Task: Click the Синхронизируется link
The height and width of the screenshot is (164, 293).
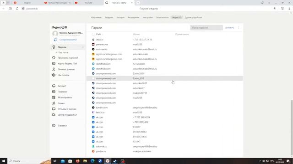Action: (68, 40)
